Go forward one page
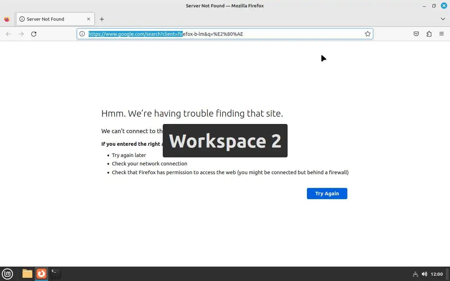Viewport: 450px width, 281px height. tap(21, 34)
